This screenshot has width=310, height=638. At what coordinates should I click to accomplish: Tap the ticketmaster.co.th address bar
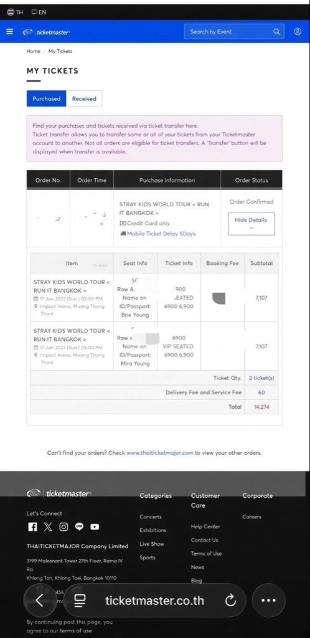pos(154,601)
